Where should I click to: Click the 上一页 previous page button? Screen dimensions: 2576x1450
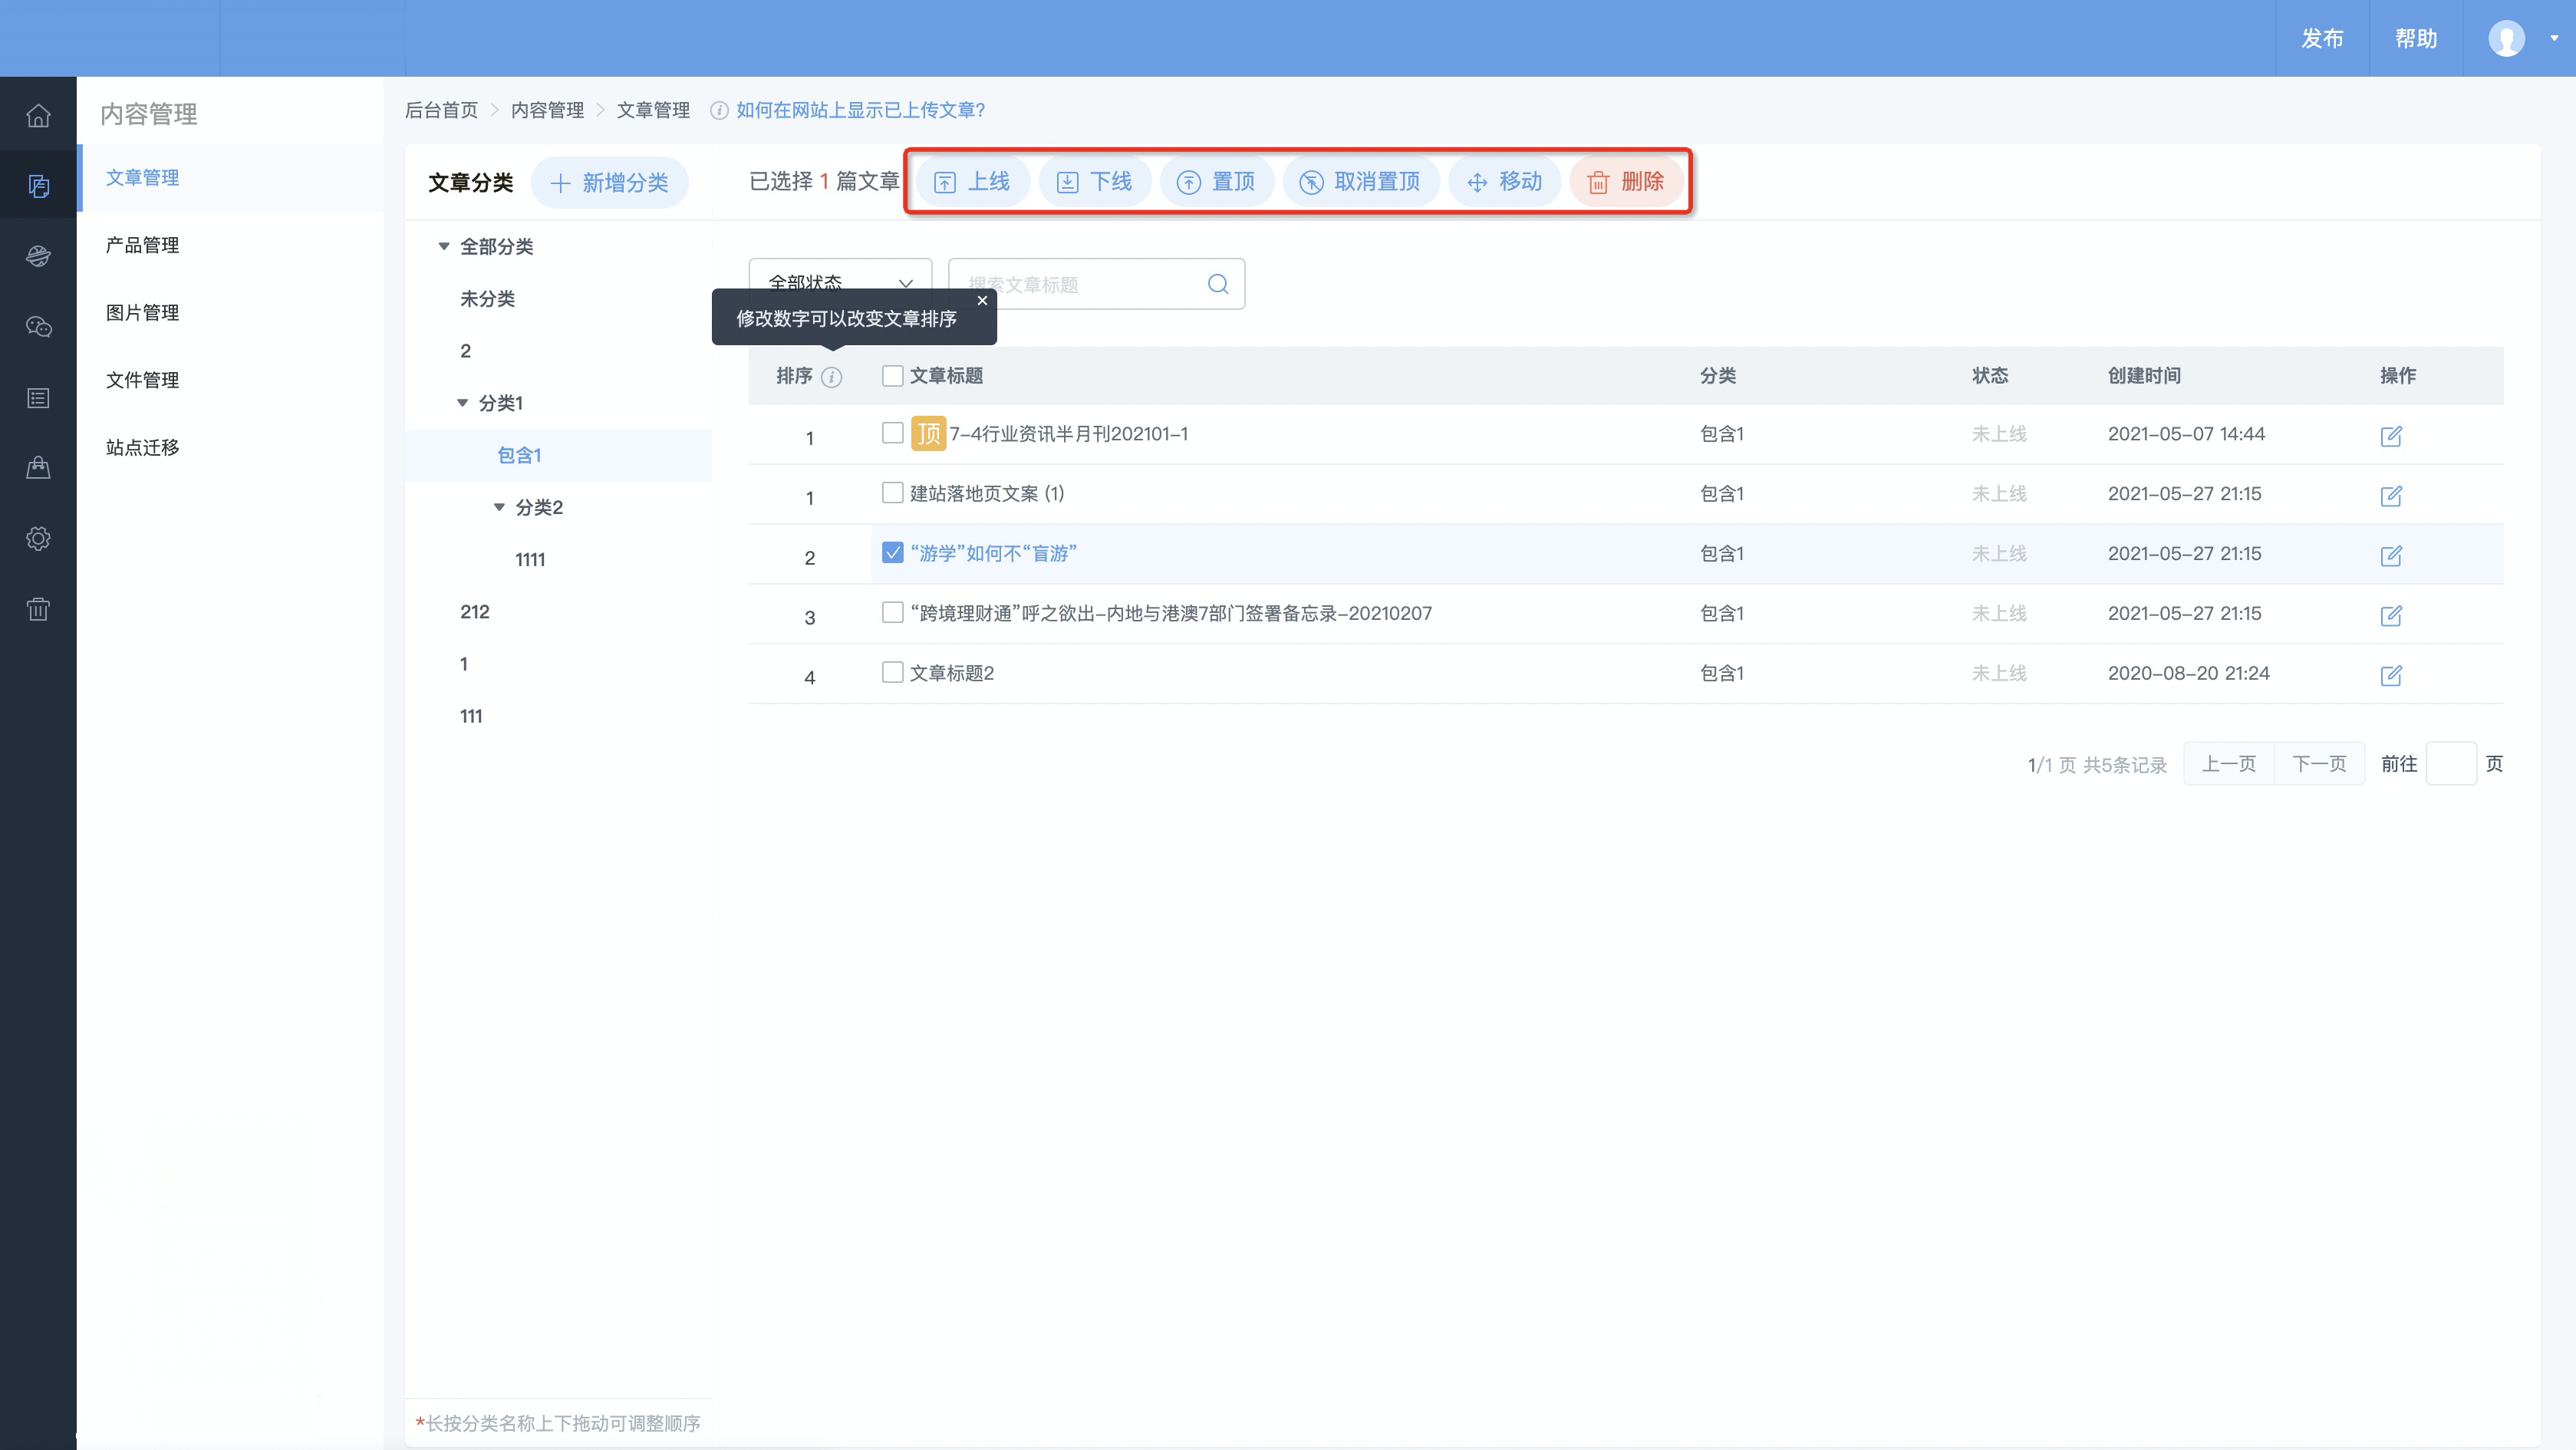[2229, 764]
